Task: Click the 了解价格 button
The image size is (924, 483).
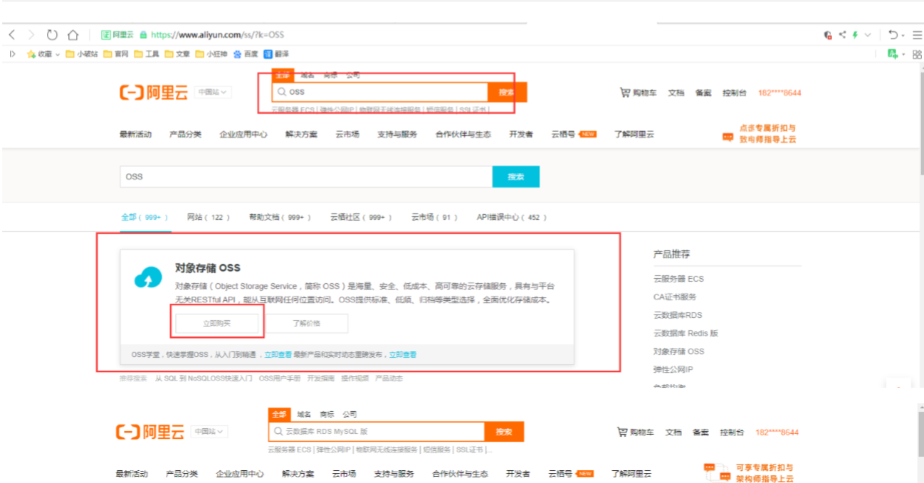Action: point(306,323)
